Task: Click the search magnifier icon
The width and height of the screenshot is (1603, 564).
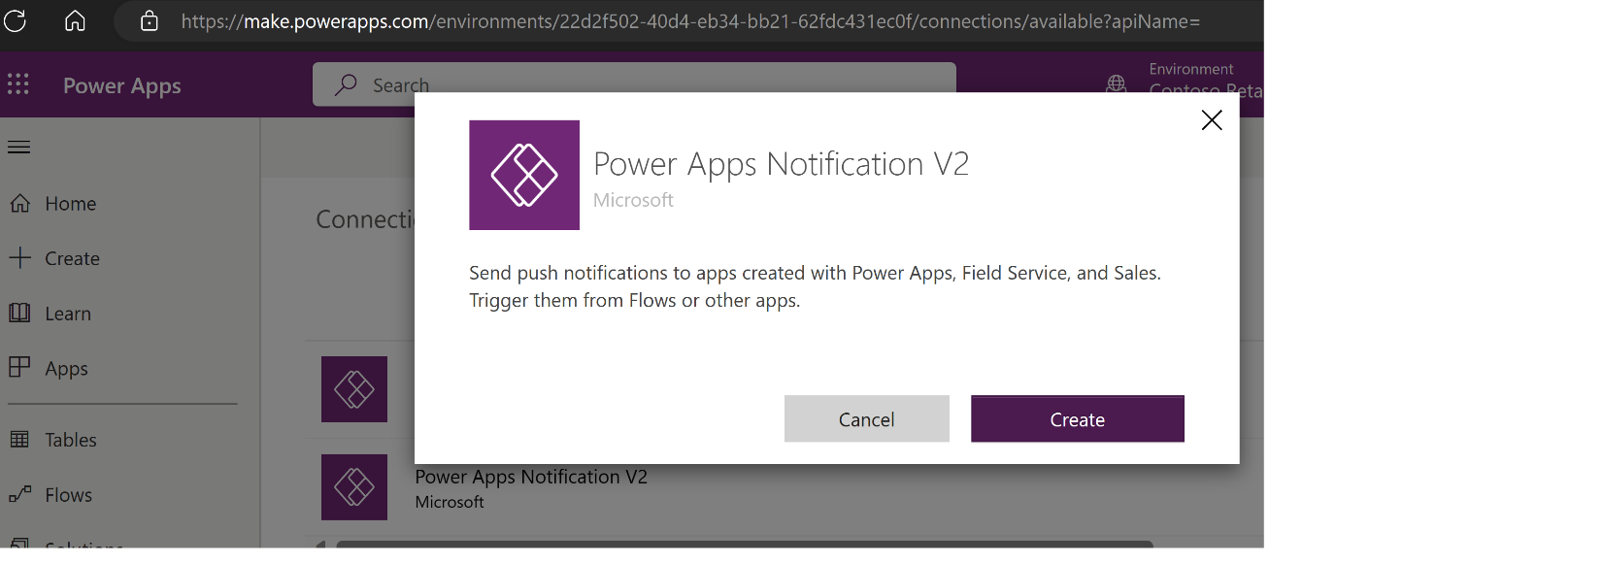Action: 346,84
